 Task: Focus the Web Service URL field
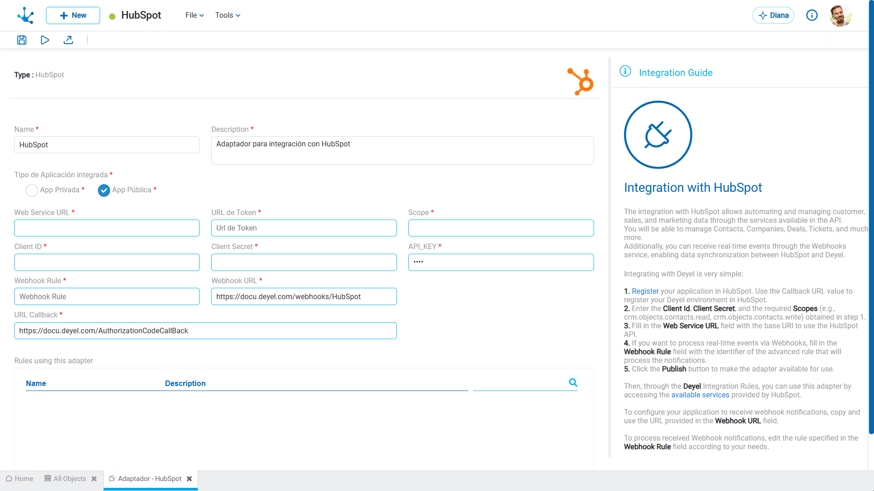click(107, 228)
